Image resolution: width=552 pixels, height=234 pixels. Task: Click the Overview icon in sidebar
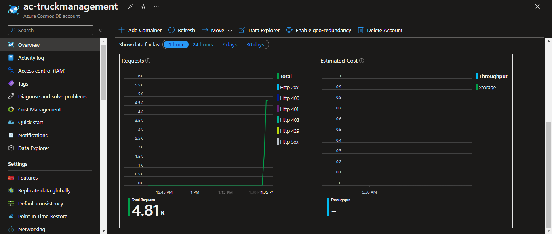pyautogui.click(x=11, y=45)
